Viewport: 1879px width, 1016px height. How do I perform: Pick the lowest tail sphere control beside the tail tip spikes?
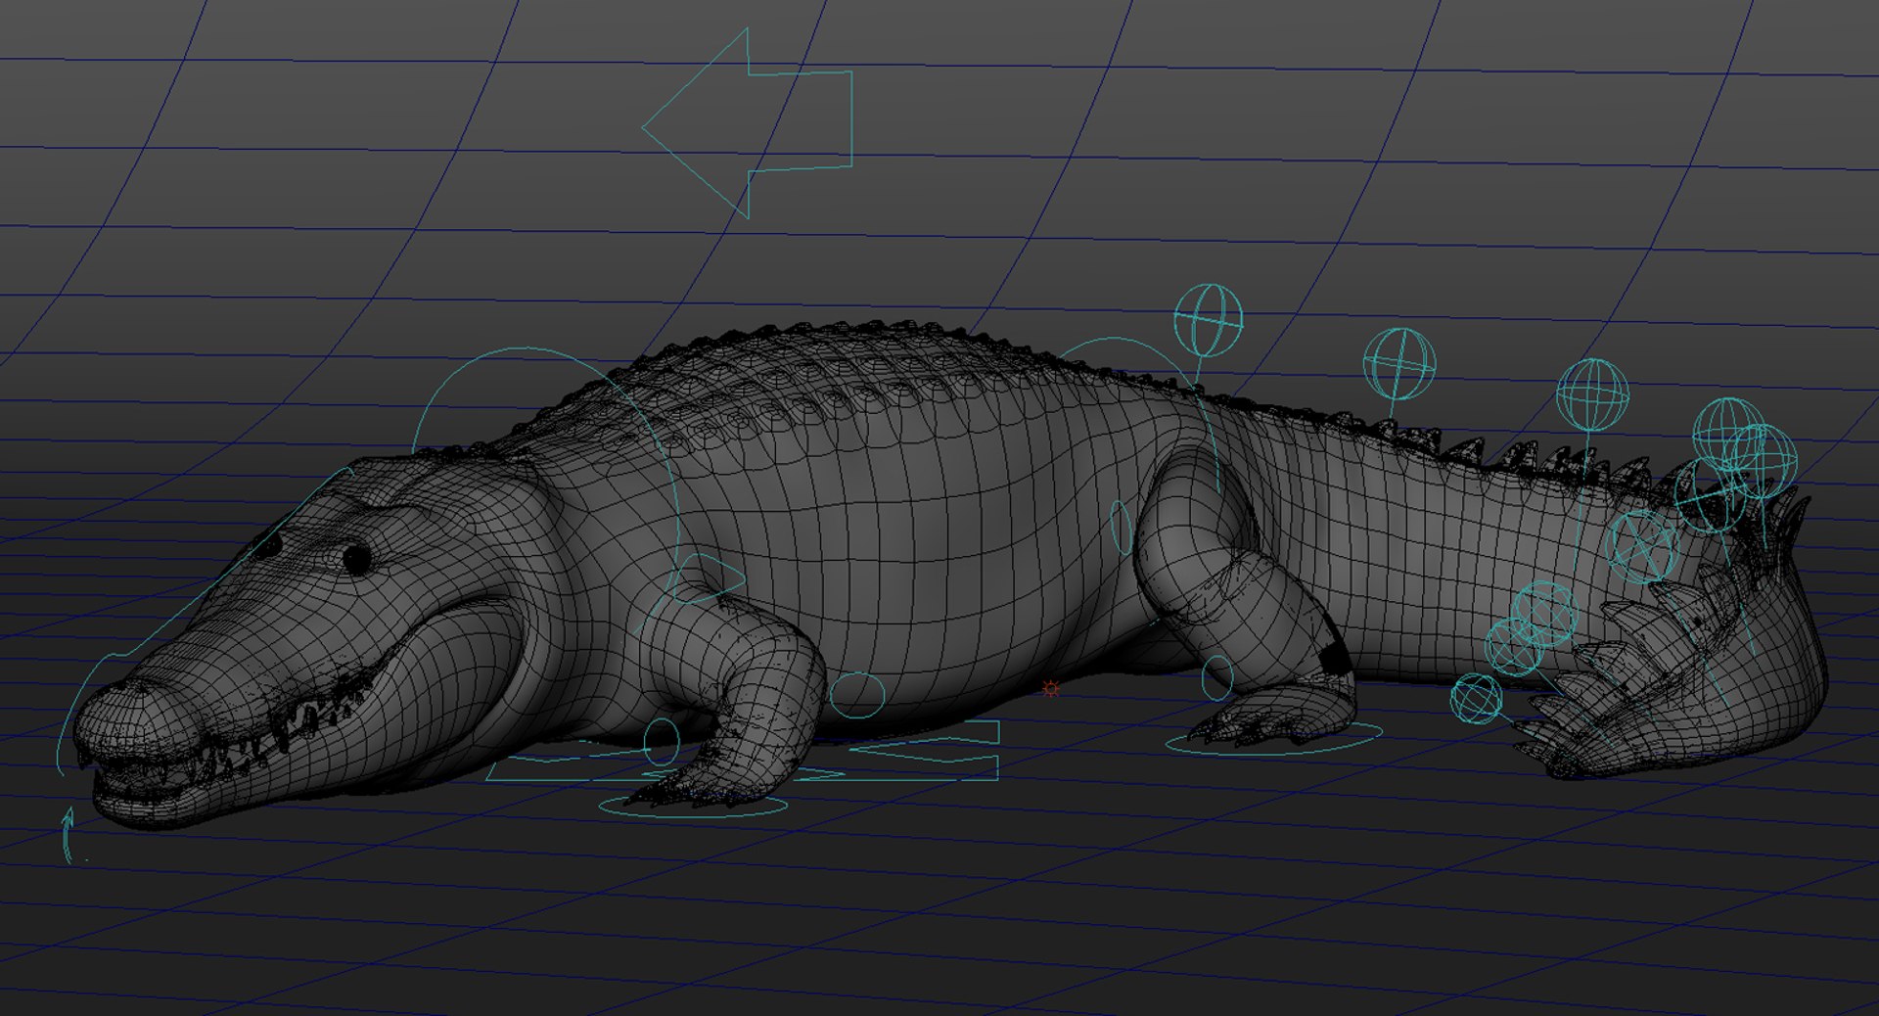point(1476,699)
